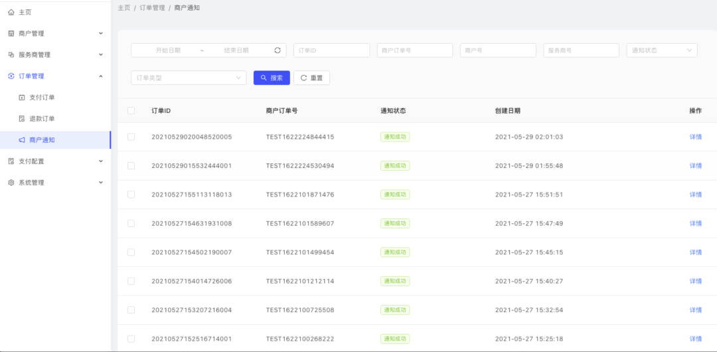The image size is (717, 352).
Task: Click the 商户管理 sidebar icon
Action: 11,33
